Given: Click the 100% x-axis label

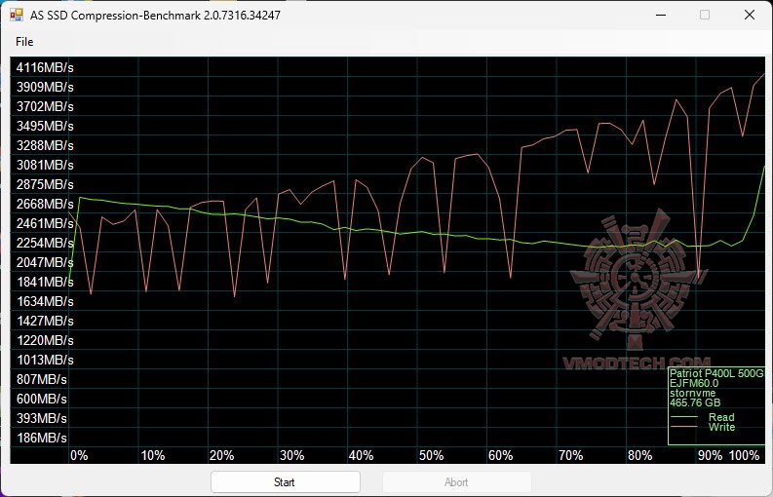Looking at the screenshot, I should 745,455.
